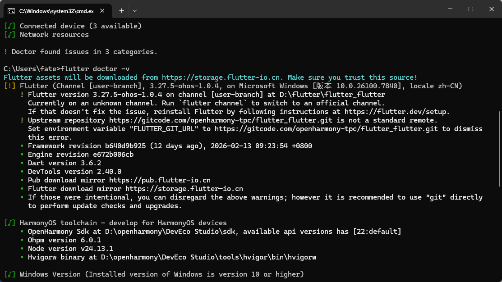Screen dimensions: 502x282
Task: Click the https://flutter.dev/setup link
Action: 395,112
